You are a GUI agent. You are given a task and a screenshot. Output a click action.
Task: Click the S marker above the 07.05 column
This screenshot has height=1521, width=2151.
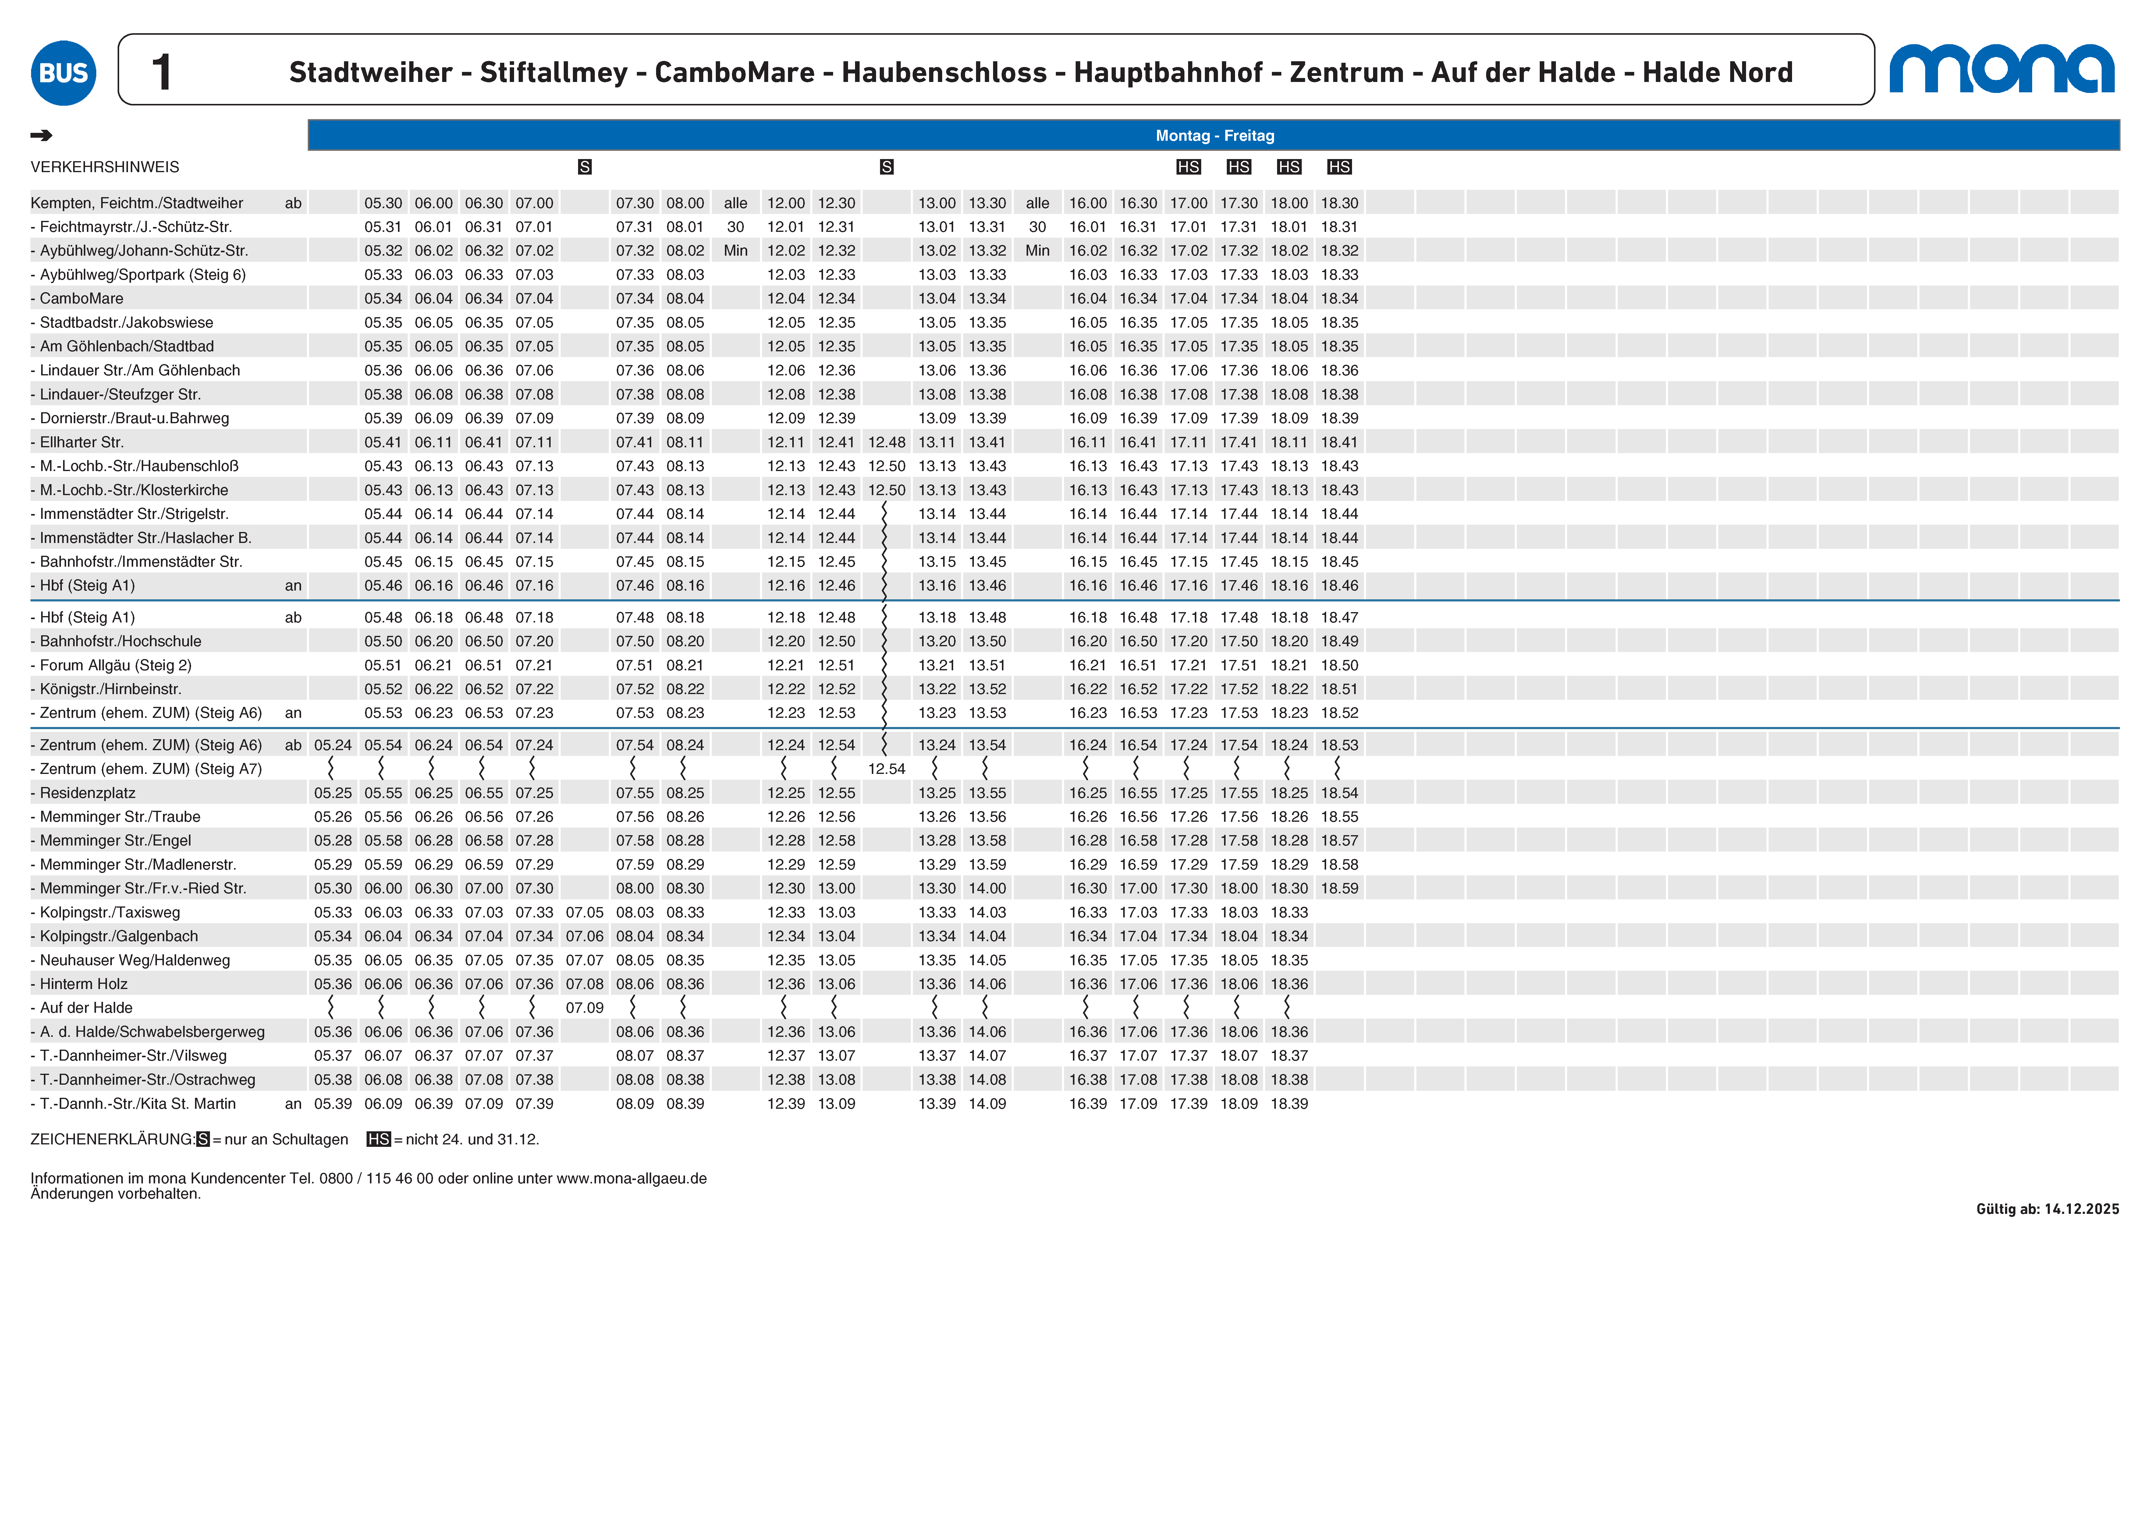(584, 167)
